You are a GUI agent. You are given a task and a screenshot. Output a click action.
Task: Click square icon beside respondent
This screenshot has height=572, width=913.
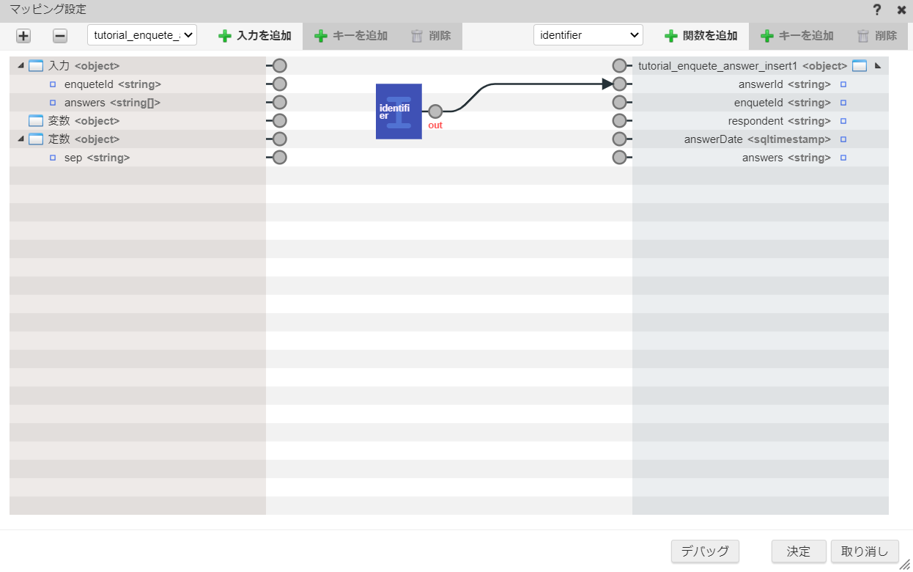tap(843, 121)
